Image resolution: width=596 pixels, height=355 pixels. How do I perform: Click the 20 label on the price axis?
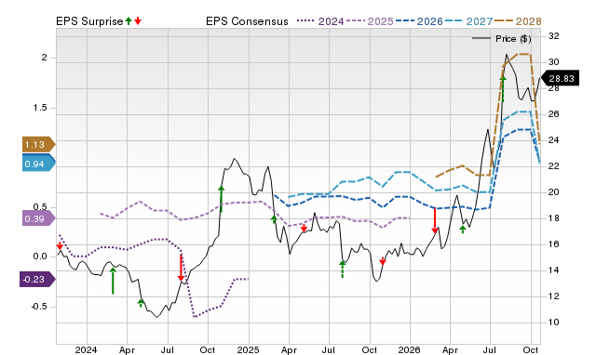pyautogui.click(x=554, y=192)
